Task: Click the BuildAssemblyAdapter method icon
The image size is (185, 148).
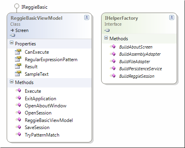Action: 113,54
